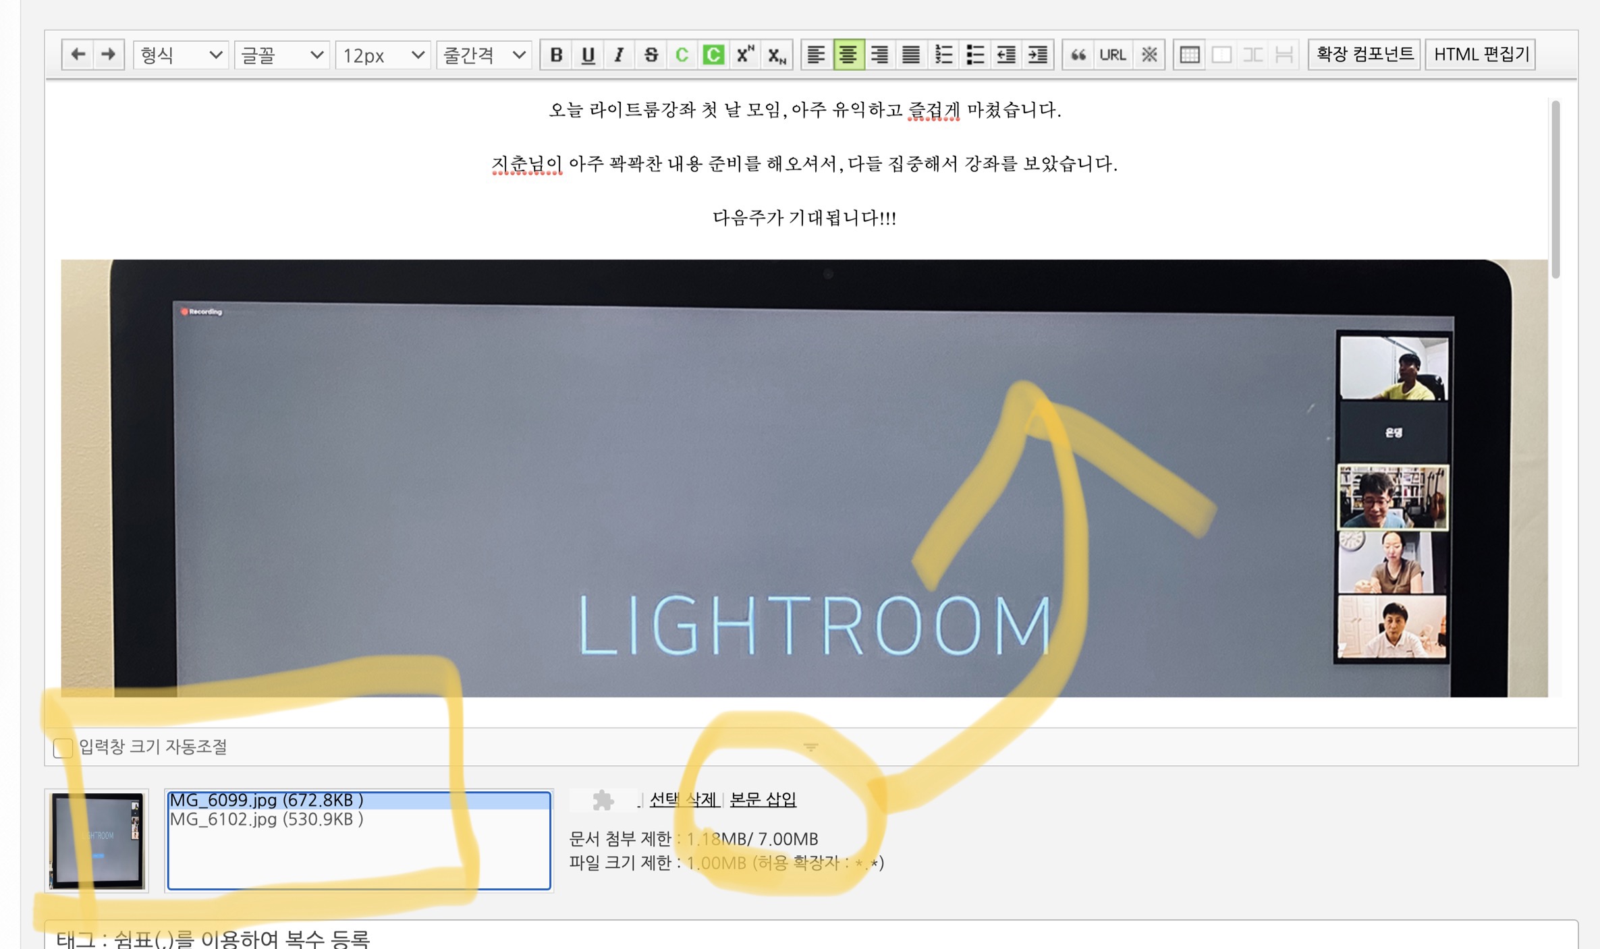The width and height of the screenshot is (1600, 949).
Task: Open the 확장 컴포넌트 menu
Action: [1364, 55]
